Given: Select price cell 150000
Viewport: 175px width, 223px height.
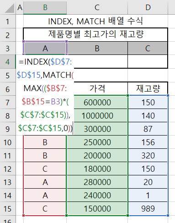Looking at the screenshot, I should click(x=97, y=208).
